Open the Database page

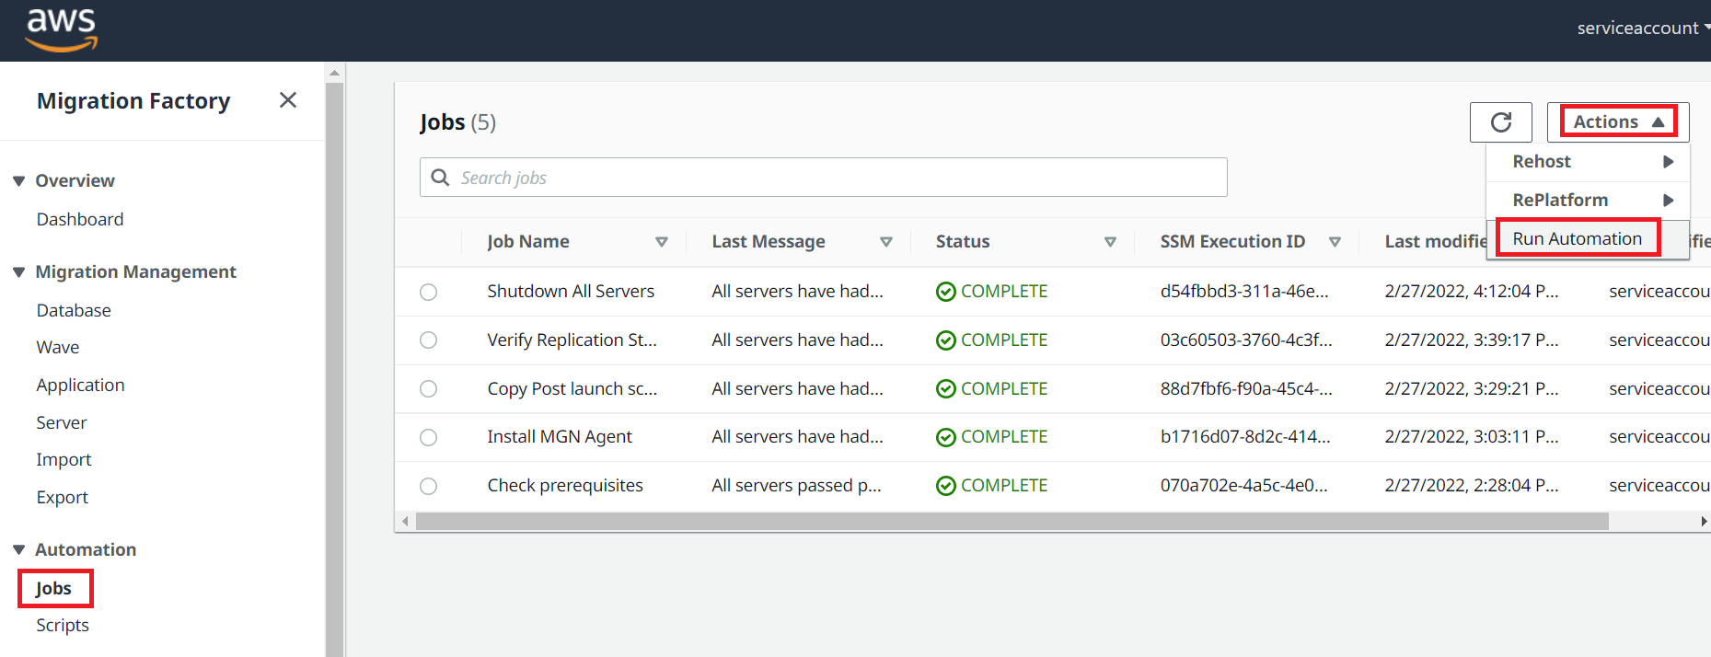coord(74,310)
